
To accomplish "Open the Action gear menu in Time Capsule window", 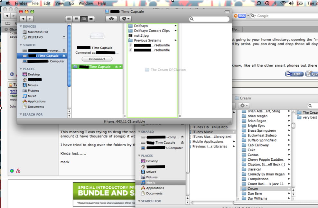I will [x=125, y=19].
